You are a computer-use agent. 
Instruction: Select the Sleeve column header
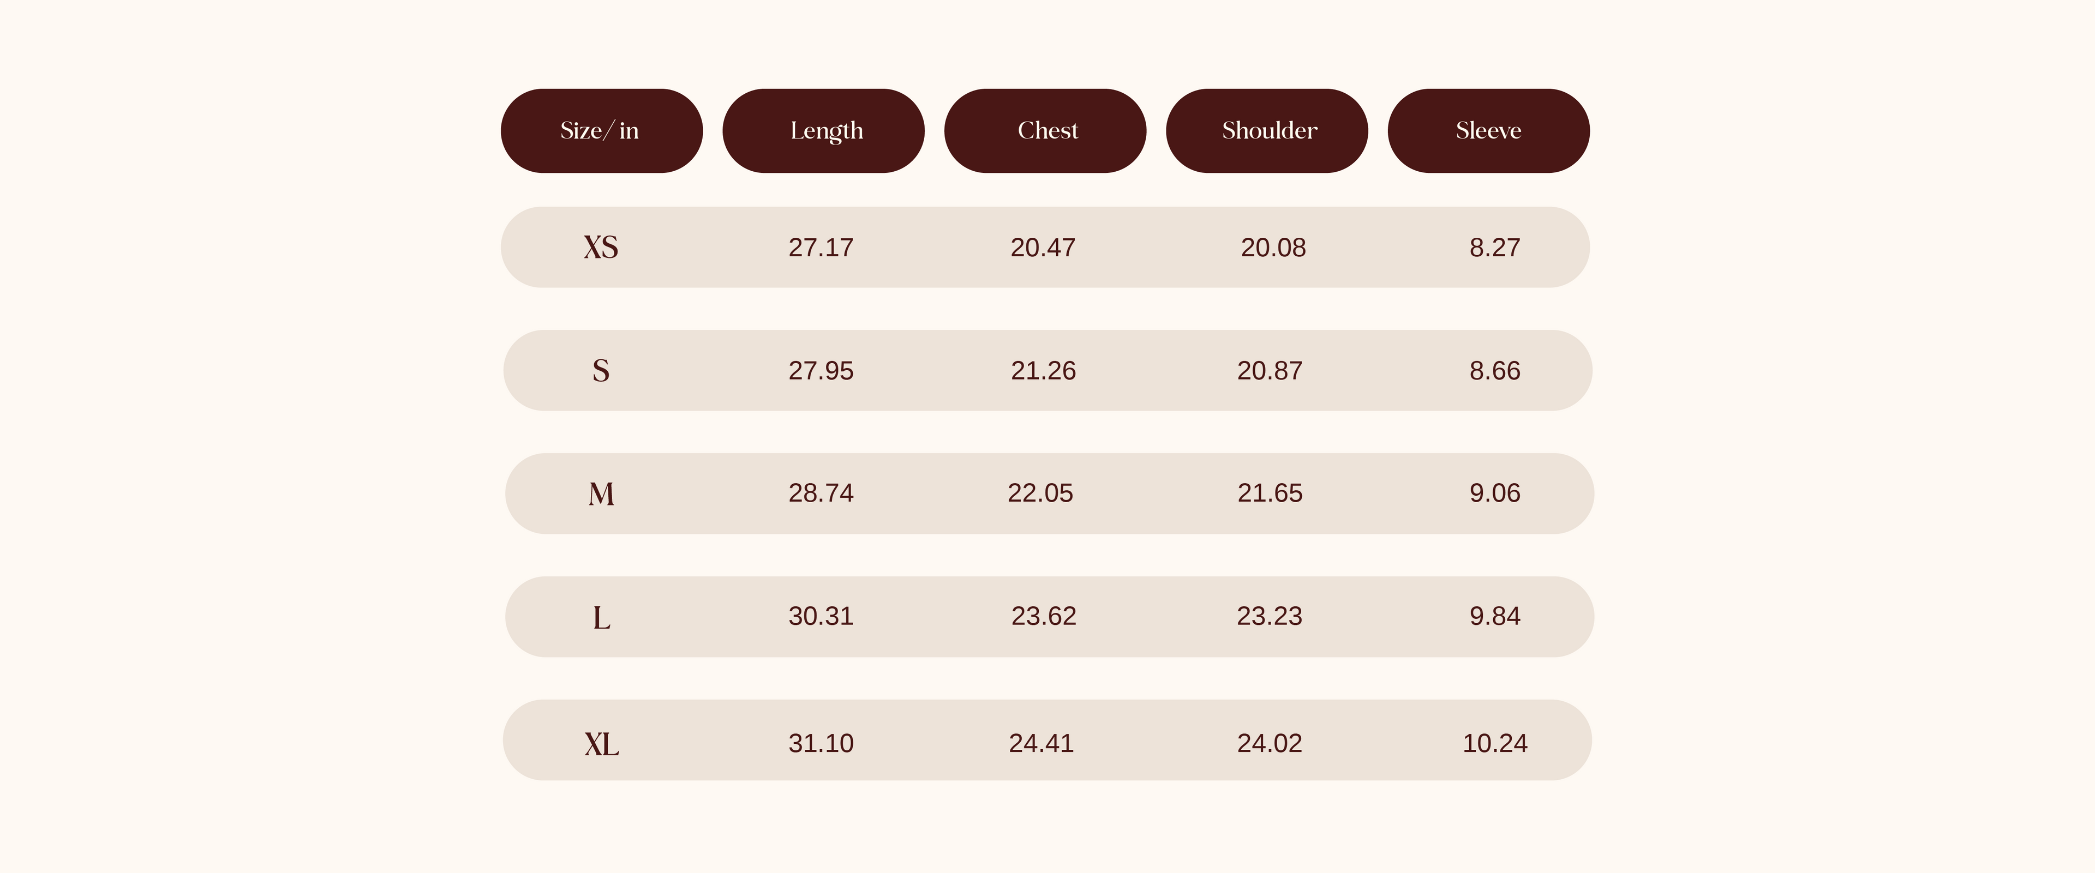1488,131
